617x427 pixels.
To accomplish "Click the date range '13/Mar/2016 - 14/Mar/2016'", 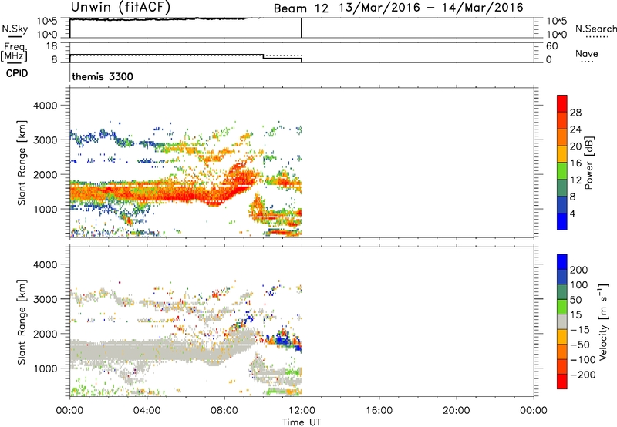I will click(x=431, y=8).
